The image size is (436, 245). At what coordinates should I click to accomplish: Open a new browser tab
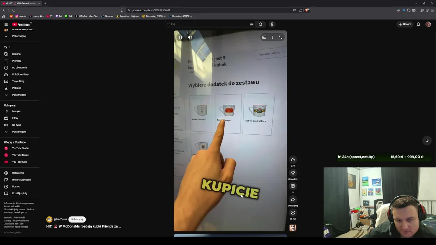pos(45,3)
